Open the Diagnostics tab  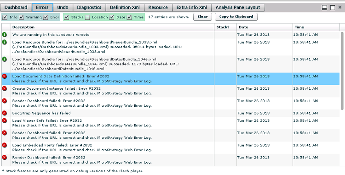coord(89,7)
